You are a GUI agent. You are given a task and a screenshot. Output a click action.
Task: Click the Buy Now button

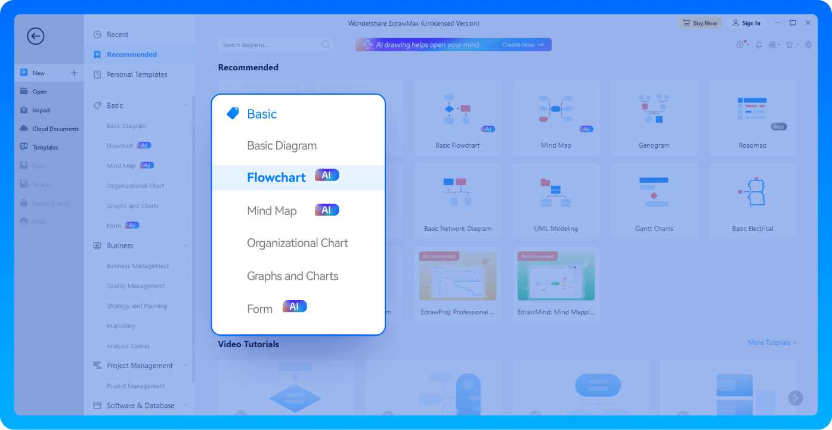coord(699,23)
